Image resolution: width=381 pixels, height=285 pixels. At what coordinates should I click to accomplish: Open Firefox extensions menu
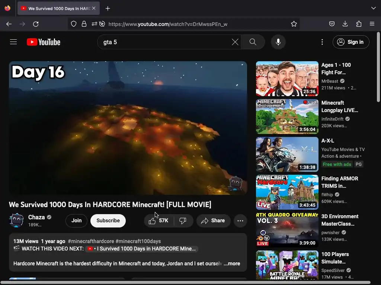click(359, 24)
